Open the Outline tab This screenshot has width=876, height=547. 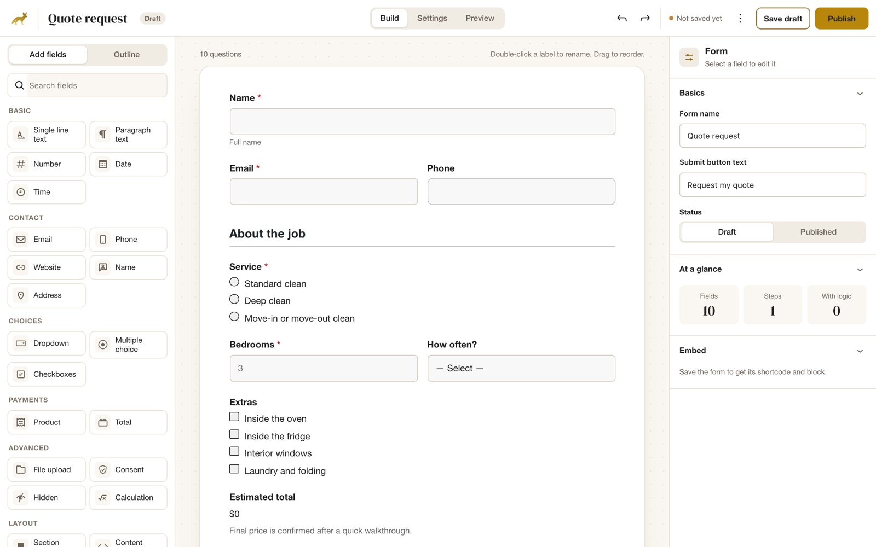126,55
